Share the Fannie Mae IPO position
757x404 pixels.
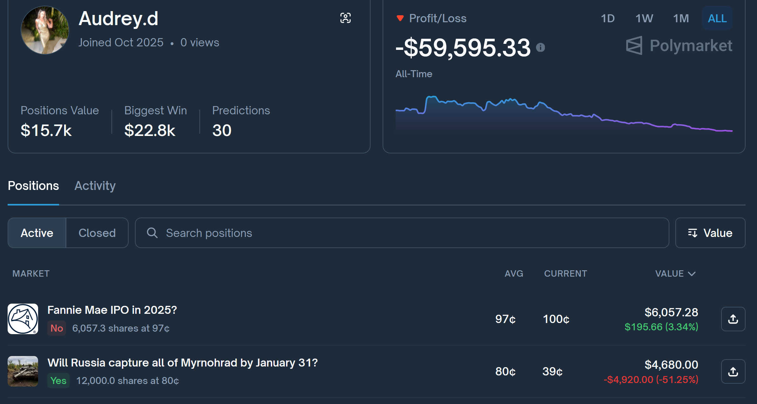(733, 319)
